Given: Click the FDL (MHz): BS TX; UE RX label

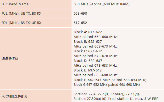Looking at the screenshot, I should tap(22, 23).
